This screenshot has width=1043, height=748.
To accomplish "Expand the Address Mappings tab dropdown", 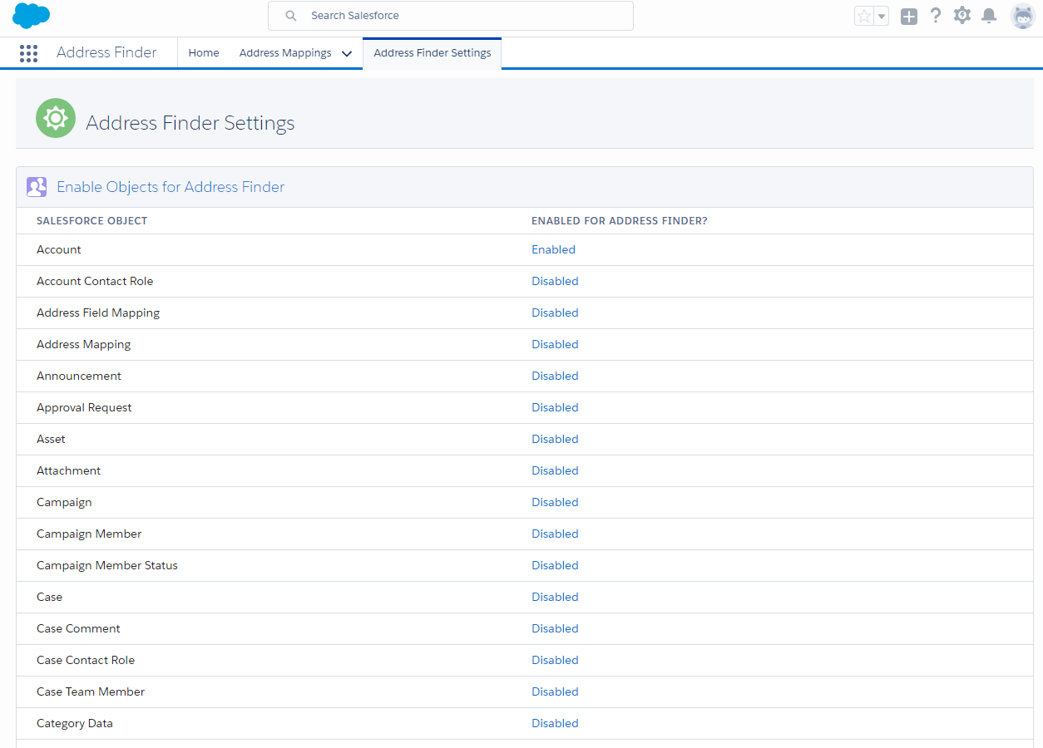I will coord(347,52).
